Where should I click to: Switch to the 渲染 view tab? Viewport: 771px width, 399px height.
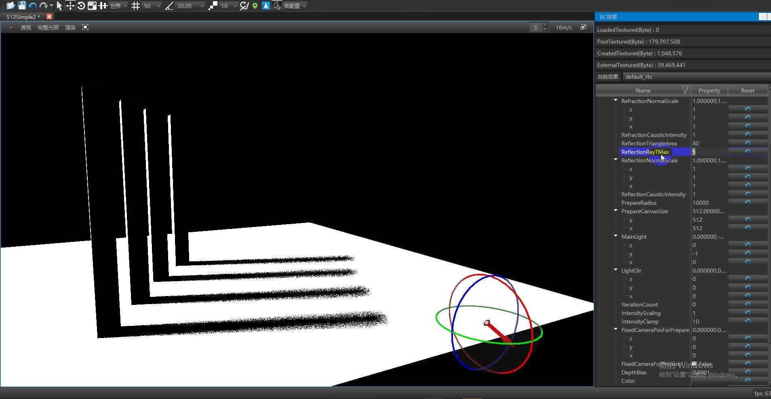point(70,27)
